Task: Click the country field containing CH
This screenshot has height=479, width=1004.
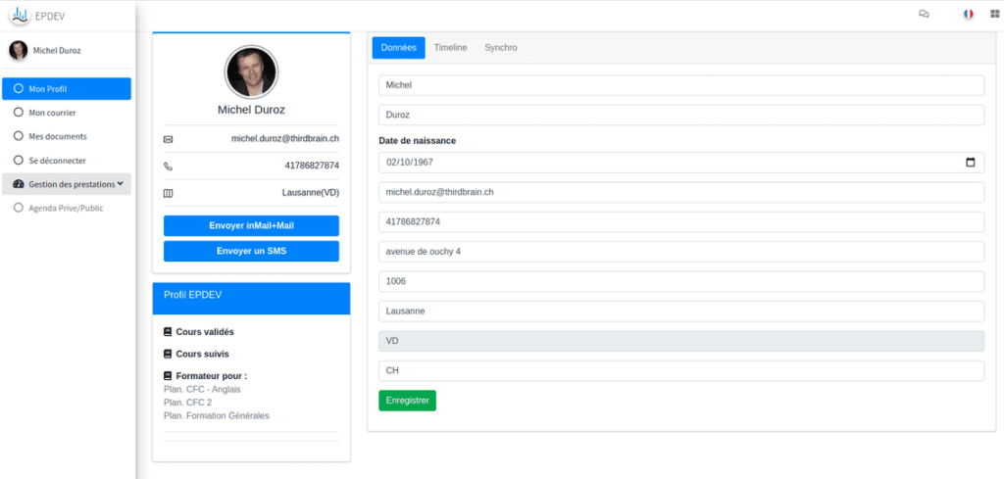Action: pyautogui.click(x=681, y=371)
